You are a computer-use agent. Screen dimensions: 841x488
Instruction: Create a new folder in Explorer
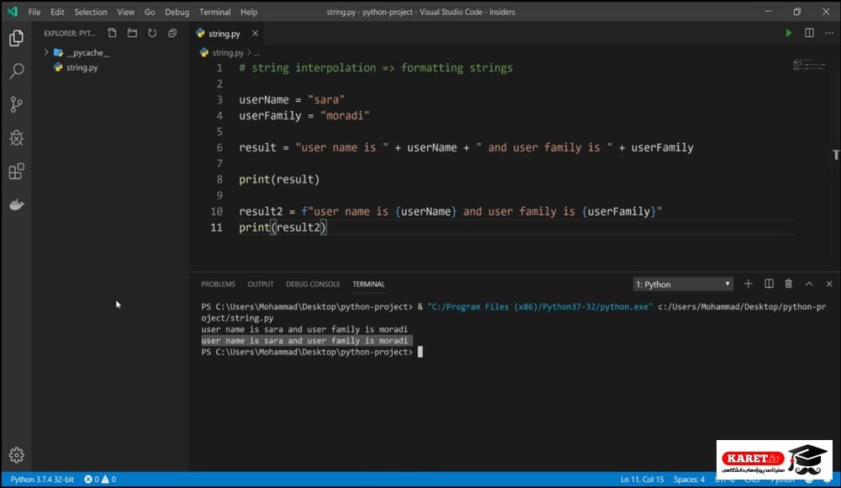click(x=132, y=34)
